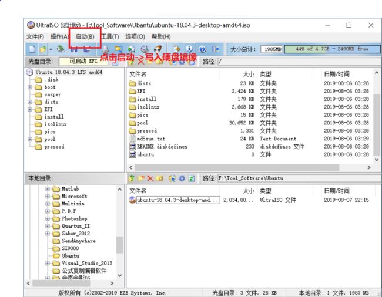Image resolution: width=382 pixels, height=297 pixels.
Task: Sort the ISO file list by the 类型 column header
Action: (285, 74)
